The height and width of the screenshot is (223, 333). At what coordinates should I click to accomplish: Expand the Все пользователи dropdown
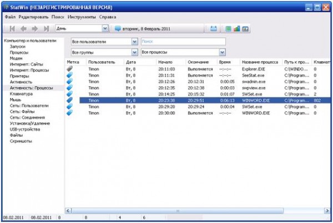pyautogui.click(x=135, y=42)
